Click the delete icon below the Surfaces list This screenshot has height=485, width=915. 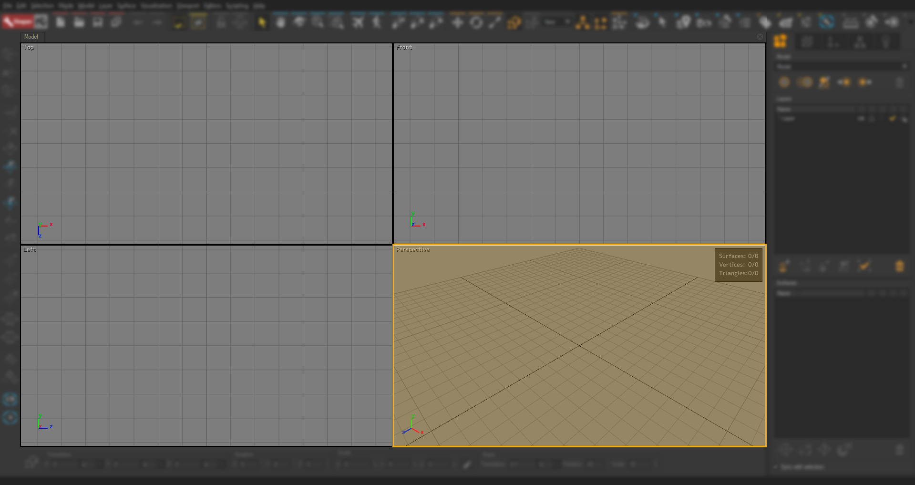click(x=899, y=266)
